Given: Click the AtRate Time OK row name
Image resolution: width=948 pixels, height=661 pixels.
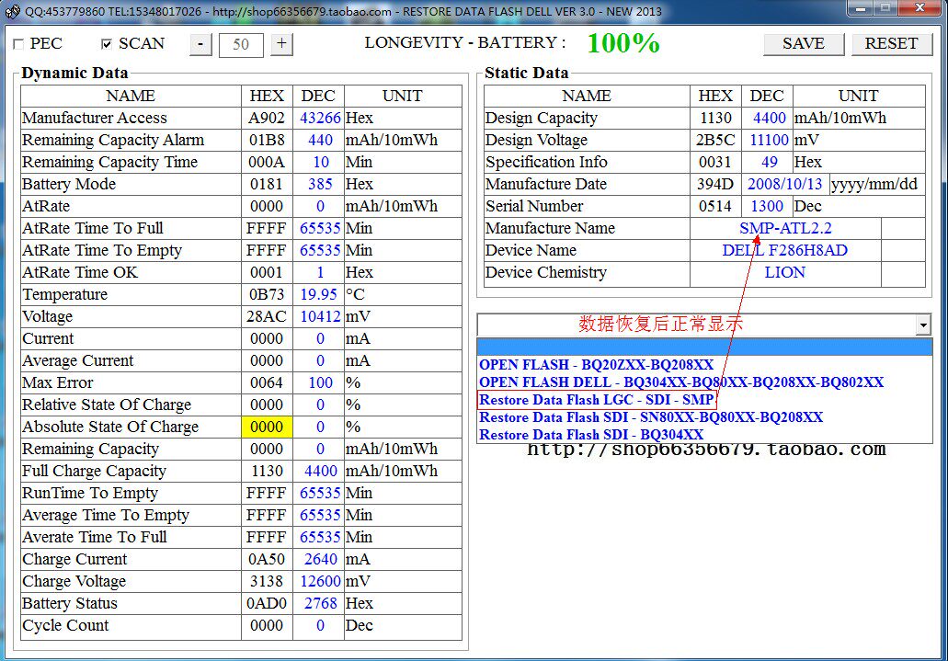Looking at the screenshot, I should [x=80, y=273].
